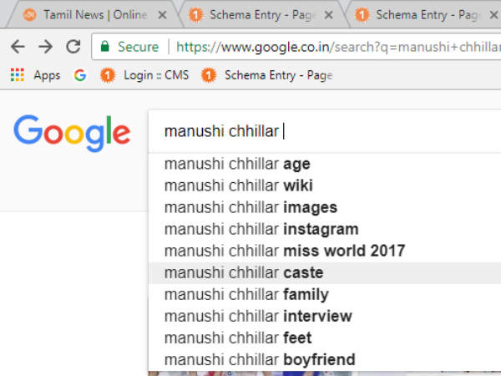Click the Google G bookmark icon

tap(80, 75)
